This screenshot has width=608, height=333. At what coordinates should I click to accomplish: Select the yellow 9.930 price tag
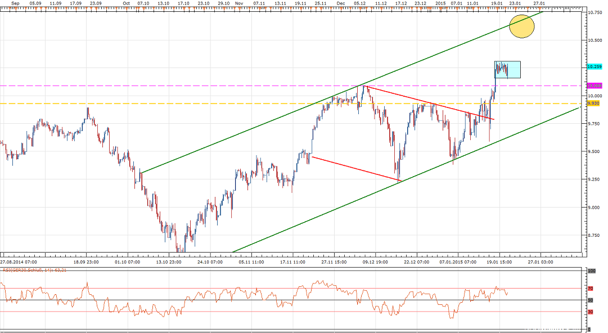click(592, 104)
